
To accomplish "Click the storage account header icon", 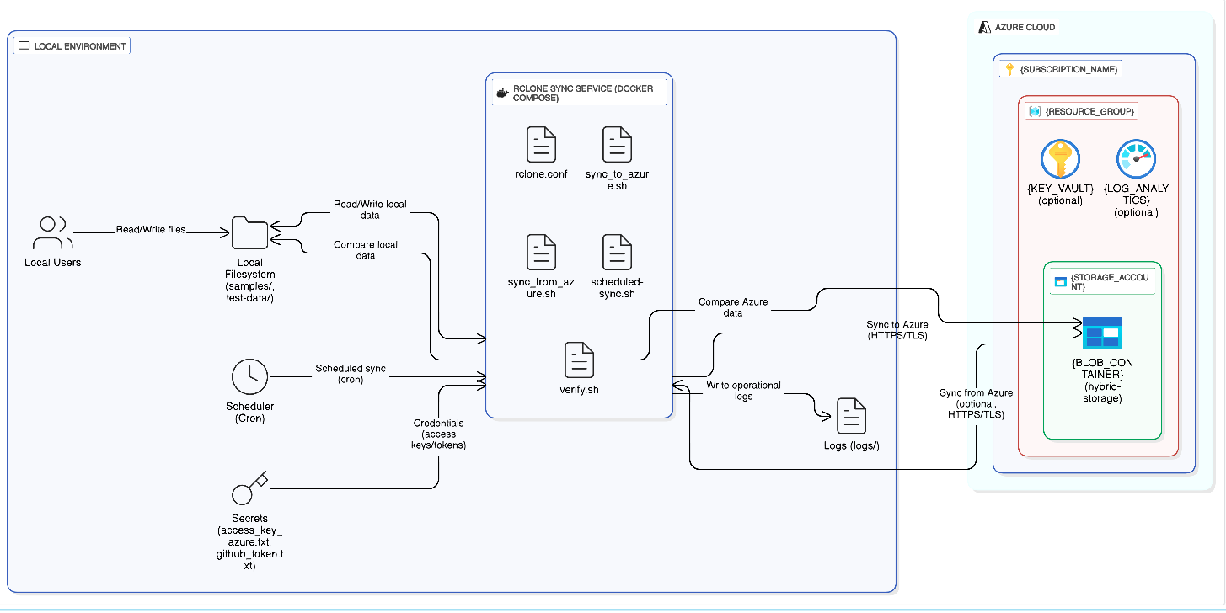I will (1061, 280).
